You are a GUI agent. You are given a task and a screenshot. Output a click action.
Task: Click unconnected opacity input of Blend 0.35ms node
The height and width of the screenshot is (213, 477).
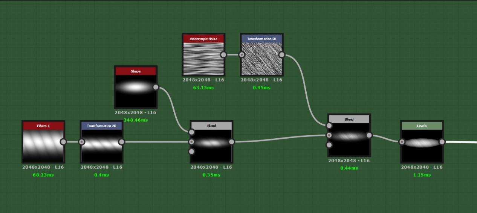tap(191, 151)
